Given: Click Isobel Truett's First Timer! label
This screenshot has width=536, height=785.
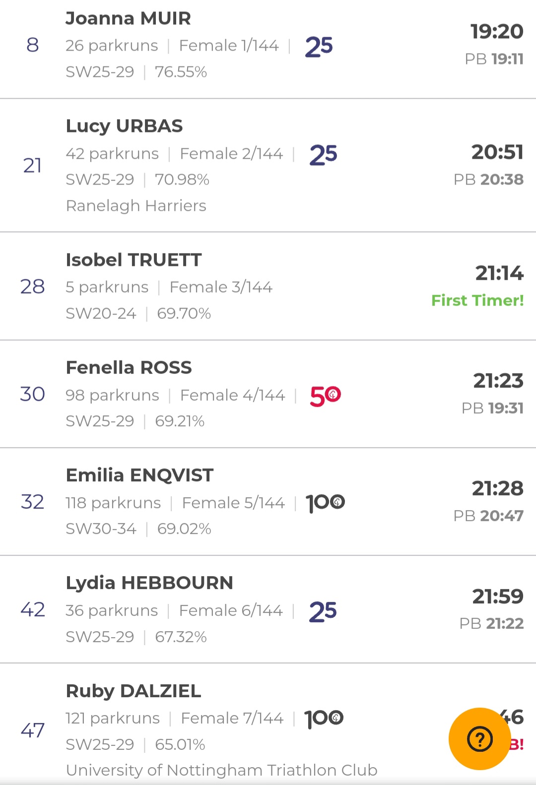Looking at the screenshot, I should (x=477, y=301).
